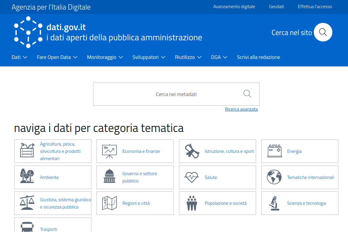Screen dimensions: 348x232
Task: Click the Giustizia balance scale icon
Action: (x=27, y=203)
